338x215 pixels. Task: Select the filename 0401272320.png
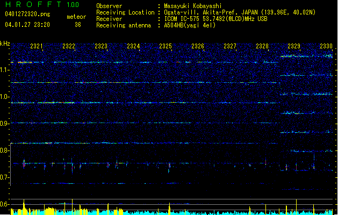pyautogui.click(x=27, y=14)
